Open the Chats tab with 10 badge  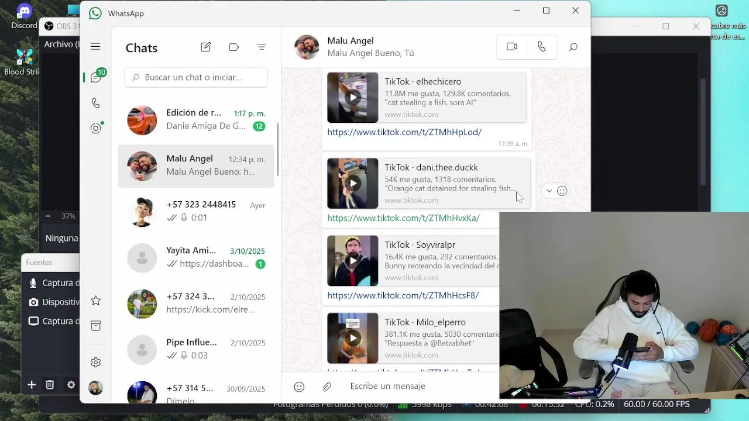click(x=97, y=77)
